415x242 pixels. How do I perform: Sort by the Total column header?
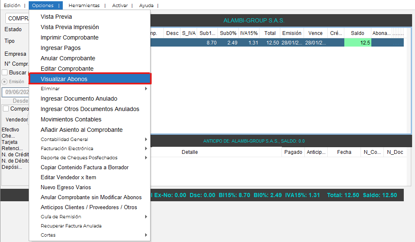pyautogui.click(x=270, y=33)
